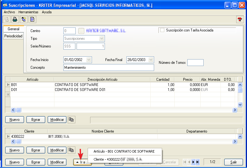Click Modificar below the clients grid
Viewport: 247px width, 168px height.
[x=57, y=150]
